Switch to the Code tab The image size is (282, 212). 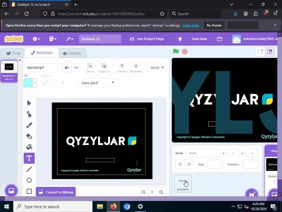13,53
